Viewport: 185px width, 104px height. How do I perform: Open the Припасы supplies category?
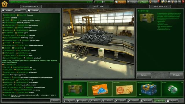134,101
